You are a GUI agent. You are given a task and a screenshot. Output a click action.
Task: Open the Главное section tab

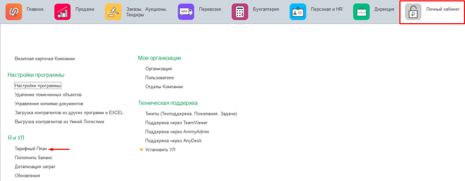pyautogui.click(x=35, y=9)
